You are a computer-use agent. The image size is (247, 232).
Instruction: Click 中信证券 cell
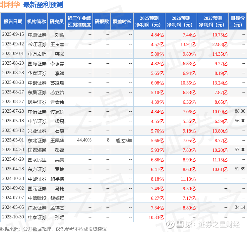37,112
